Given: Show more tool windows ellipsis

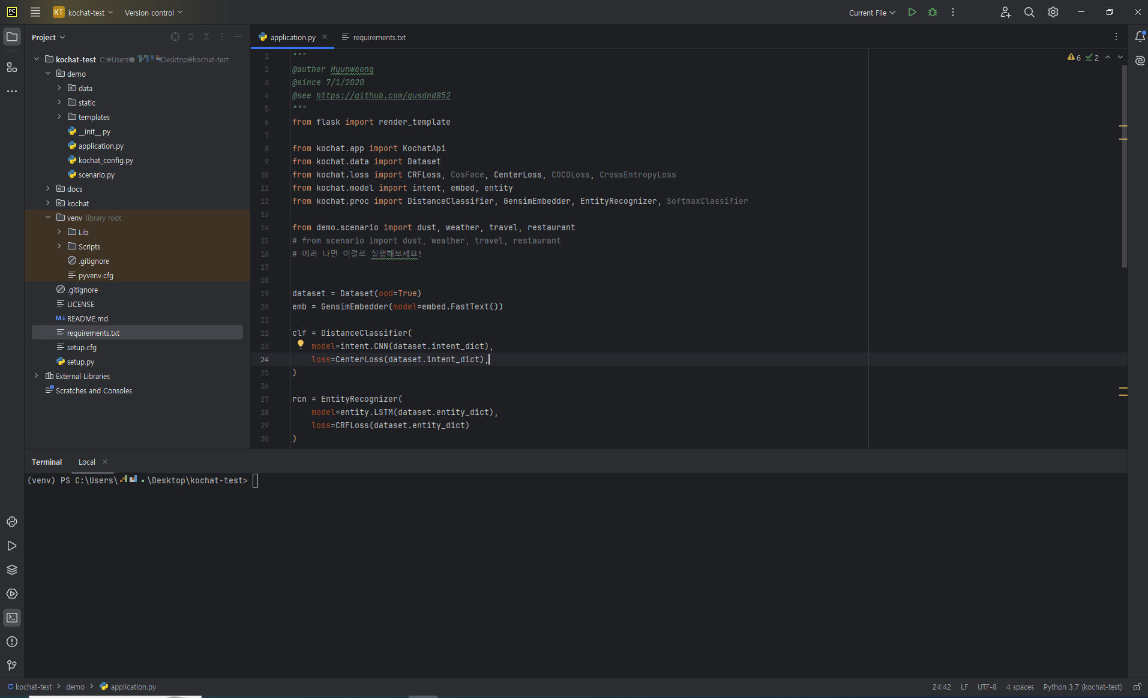Looking at the screenshot, I should coord(12,91).
